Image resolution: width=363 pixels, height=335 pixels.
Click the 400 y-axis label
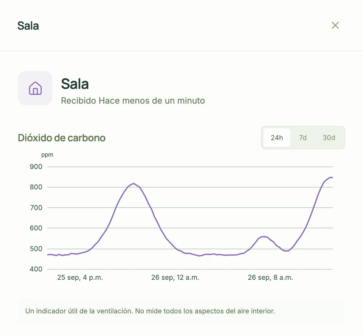point(36,269)
